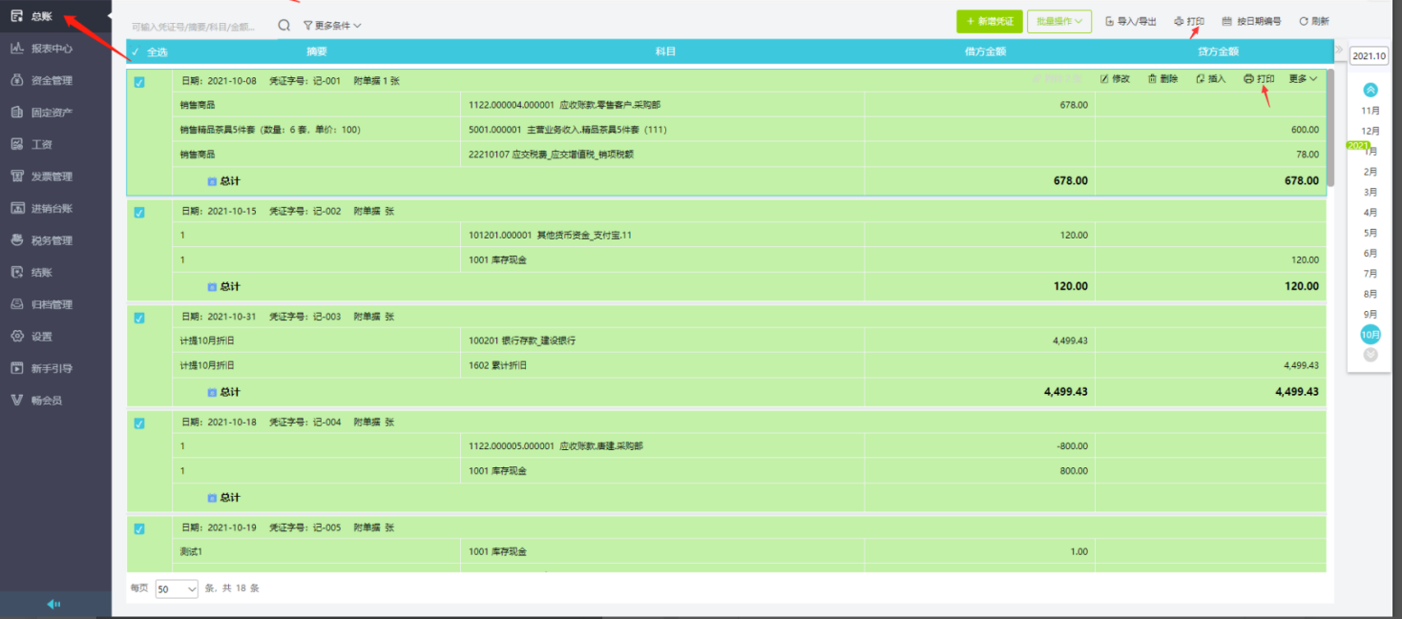This screenshot has width=1402, height=619.
Task: Select 2月 in the month timeline
Action: coord(1371,172)
